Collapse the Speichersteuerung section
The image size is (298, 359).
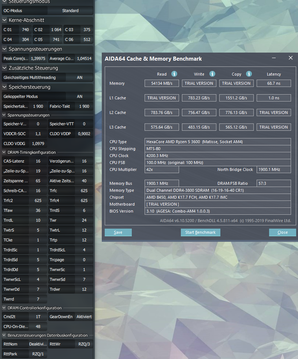(x=4, y=87)
